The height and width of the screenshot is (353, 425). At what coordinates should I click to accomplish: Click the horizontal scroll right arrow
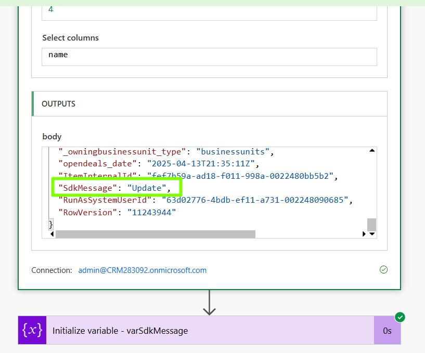(x=364, y=234)
